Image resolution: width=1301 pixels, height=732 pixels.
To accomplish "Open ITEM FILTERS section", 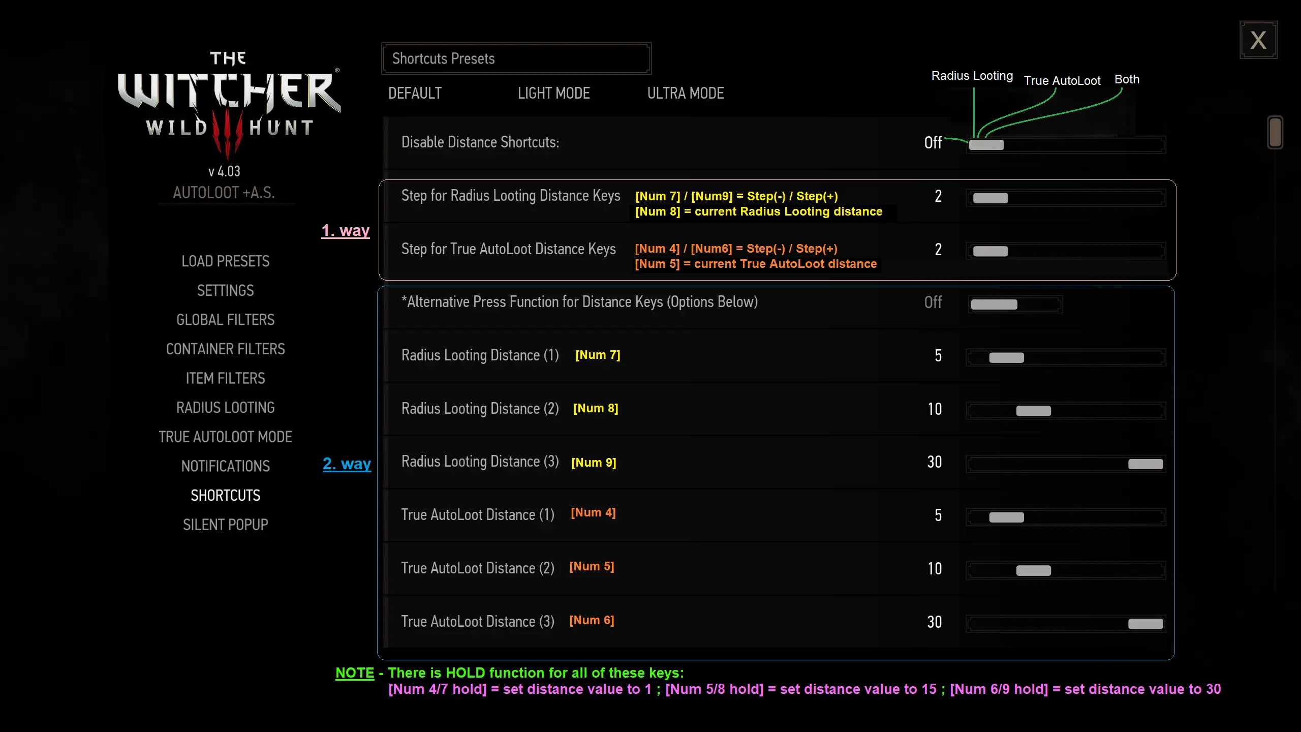I will click(225, 379).
